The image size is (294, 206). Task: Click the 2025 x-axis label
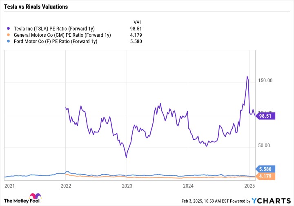[249, 186]
